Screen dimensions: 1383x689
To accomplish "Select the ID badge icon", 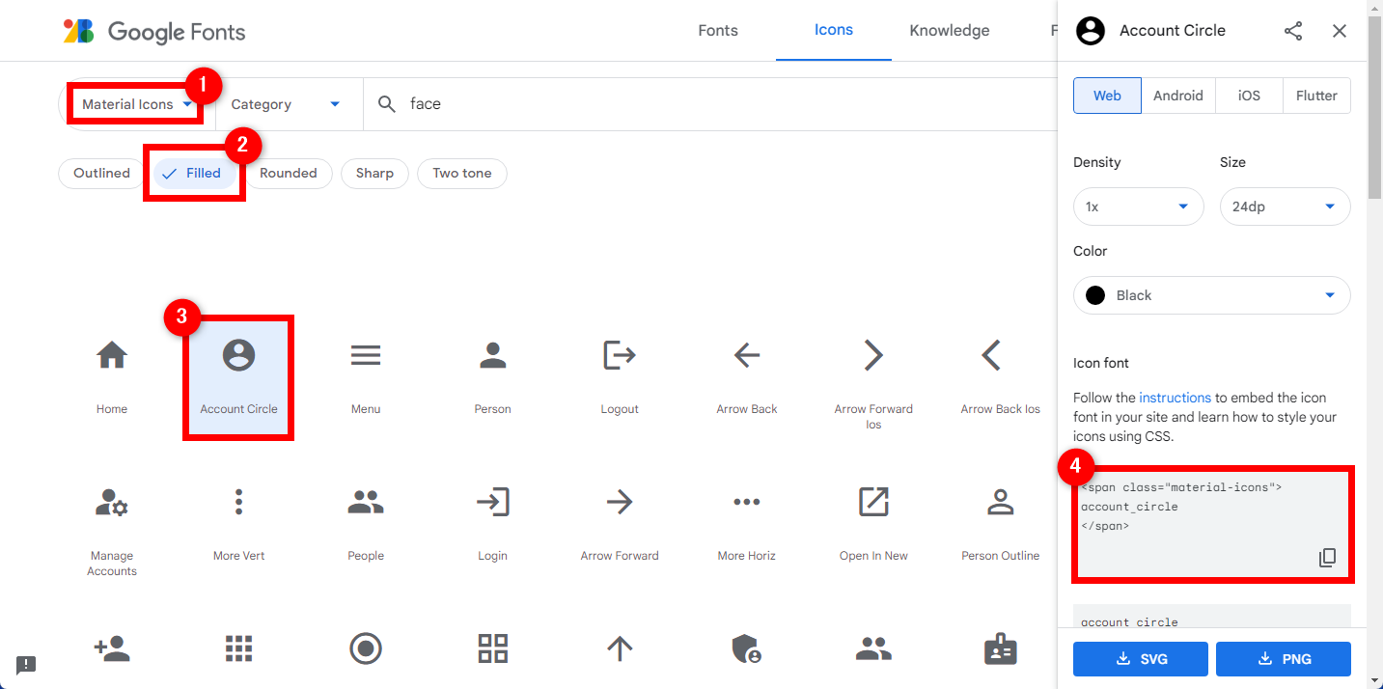I will point(1001,648).
